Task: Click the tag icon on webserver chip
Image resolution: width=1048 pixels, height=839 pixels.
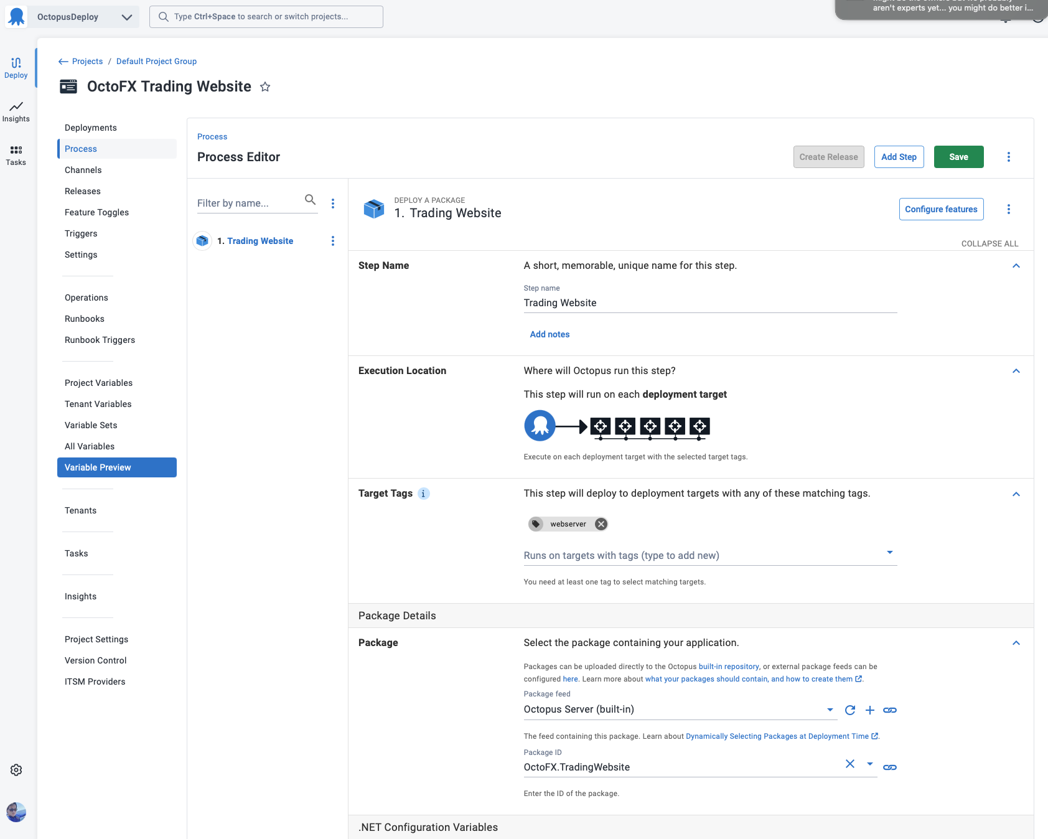Action: pyautogui.click(x=536, y=524)
